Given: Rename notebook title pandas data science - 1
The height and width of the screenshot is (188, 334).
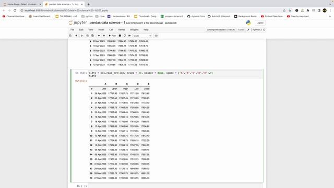Looking at the screenshot, I should click(x=107, y=22).
